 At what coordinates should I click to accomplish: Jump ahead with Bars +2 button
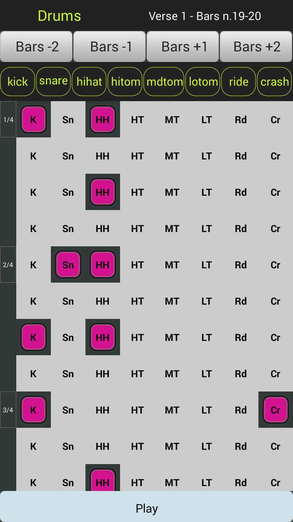(256, 46)
